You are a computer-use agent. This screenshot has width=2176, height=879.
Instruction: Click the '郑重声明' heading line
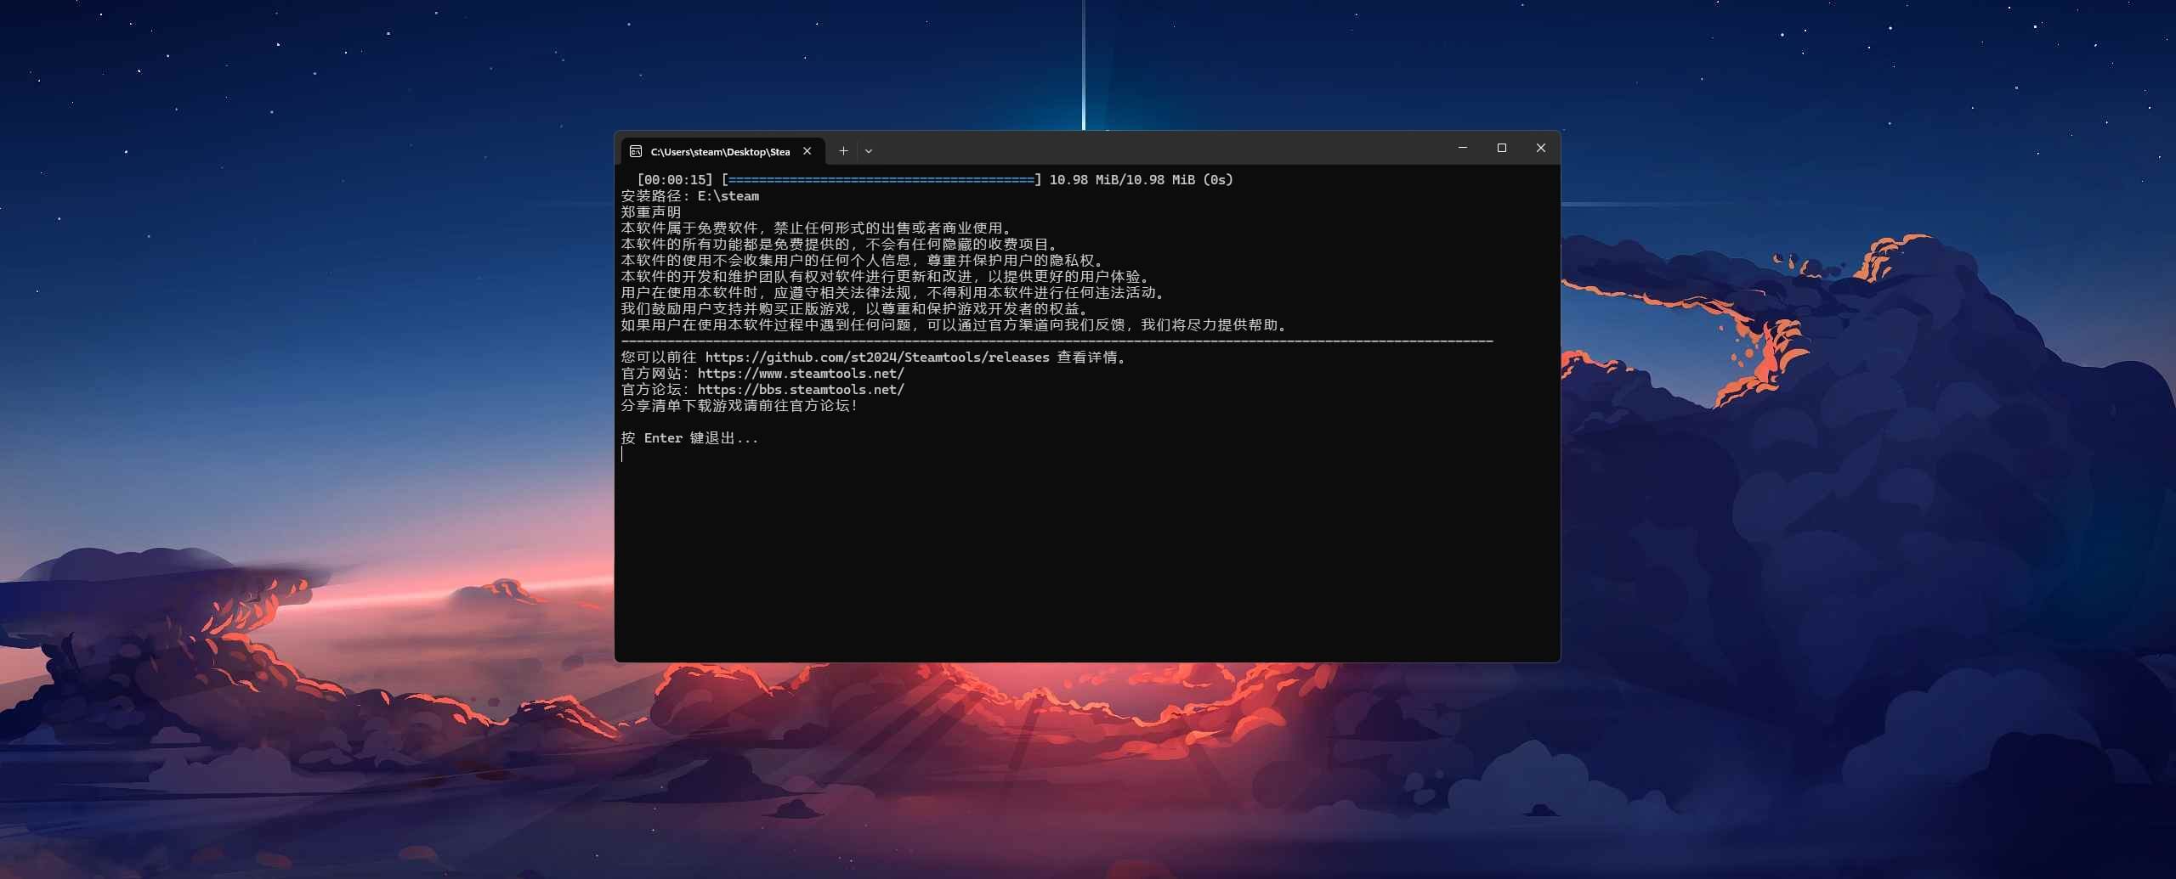click(x=651, y=212)
